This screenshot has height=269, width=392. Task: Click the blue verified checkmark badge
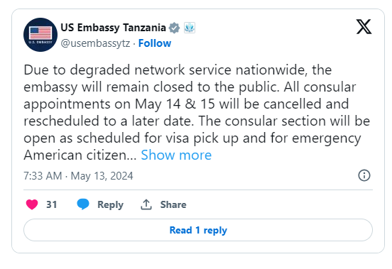click(174, 28)
